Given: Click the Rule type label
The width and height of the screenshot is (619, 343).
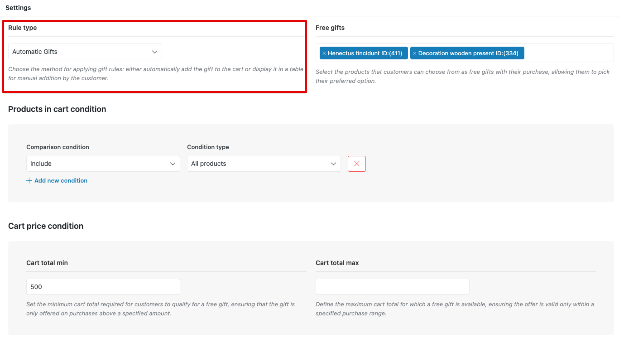Looking at the screenshot, I should 23,28.
